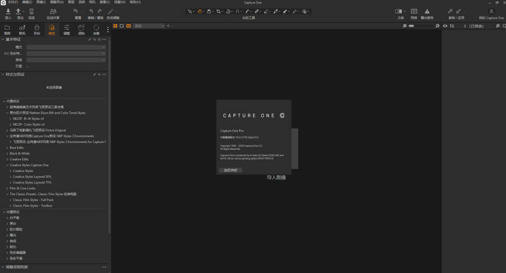Select Creative Styles Layered 50% item
The image size is (506, 273).
tap(32, 177)
